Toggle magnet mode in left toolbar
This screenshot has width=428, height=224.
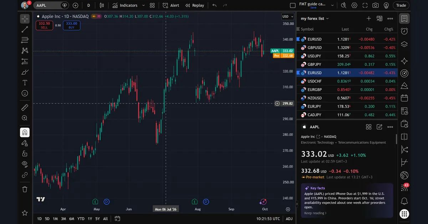coord(25,133)
